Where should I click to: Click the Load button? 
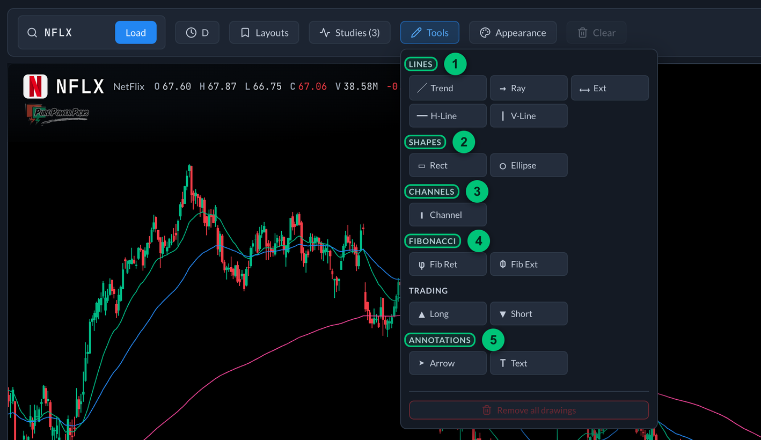point(136,33)
